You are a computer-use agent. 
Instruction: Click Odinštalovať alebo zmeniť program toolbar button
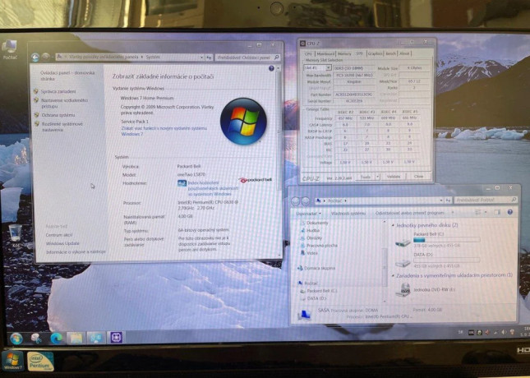410,213
